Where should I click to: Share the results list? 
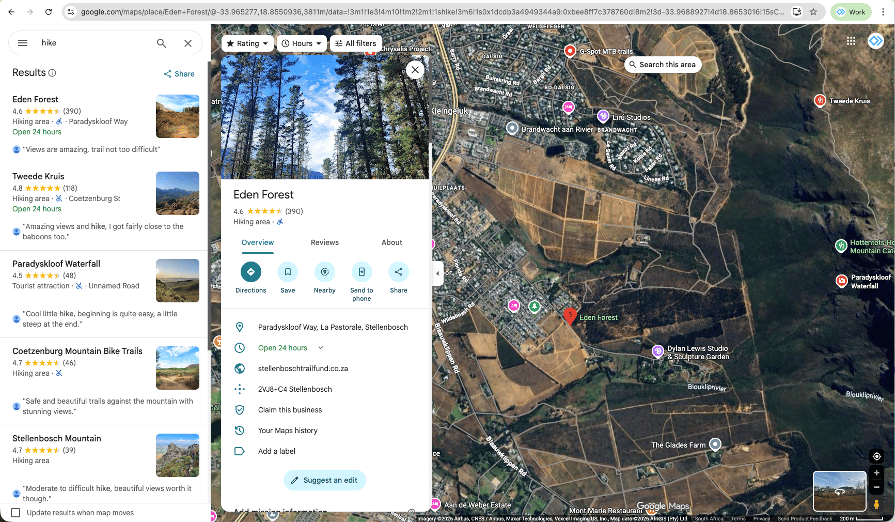179,74
